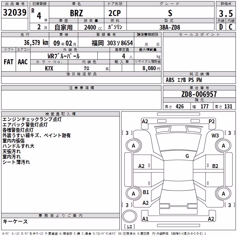This screenshot has width=237, height=237.
Task: Click the P2 mark on the car diagram
Action: (x=212, y=121)
